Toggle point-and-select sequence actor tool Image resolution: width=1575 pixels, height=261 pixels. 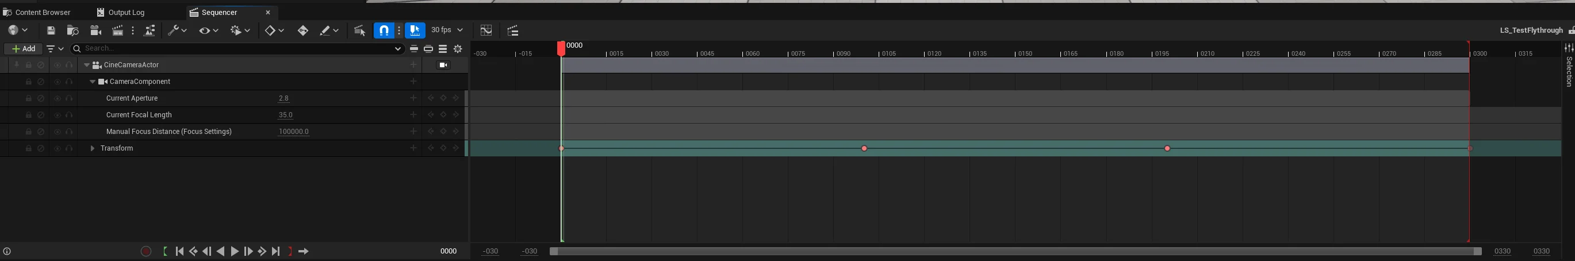[359, 30]
